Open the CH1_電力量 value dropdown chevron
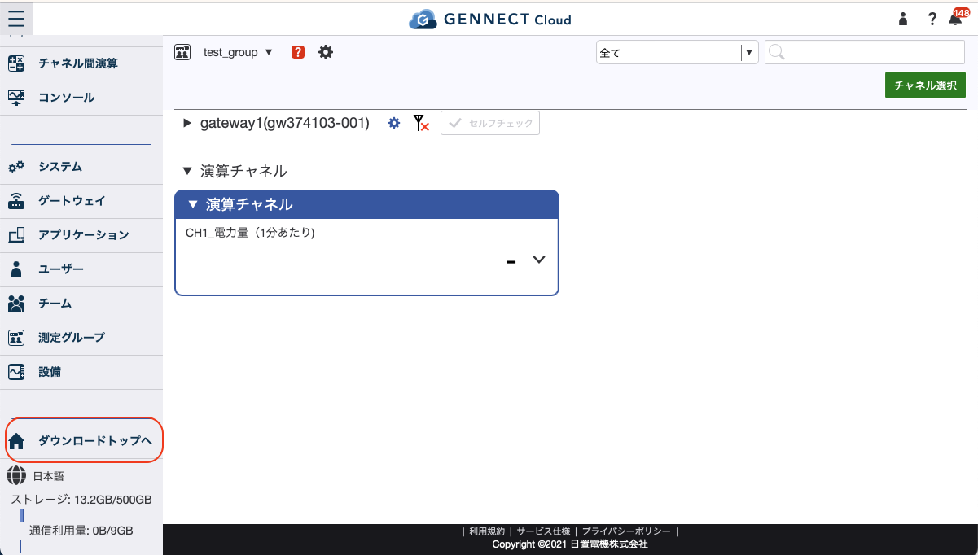The width and height of the screenshot is (978, 555). (538, 259)
